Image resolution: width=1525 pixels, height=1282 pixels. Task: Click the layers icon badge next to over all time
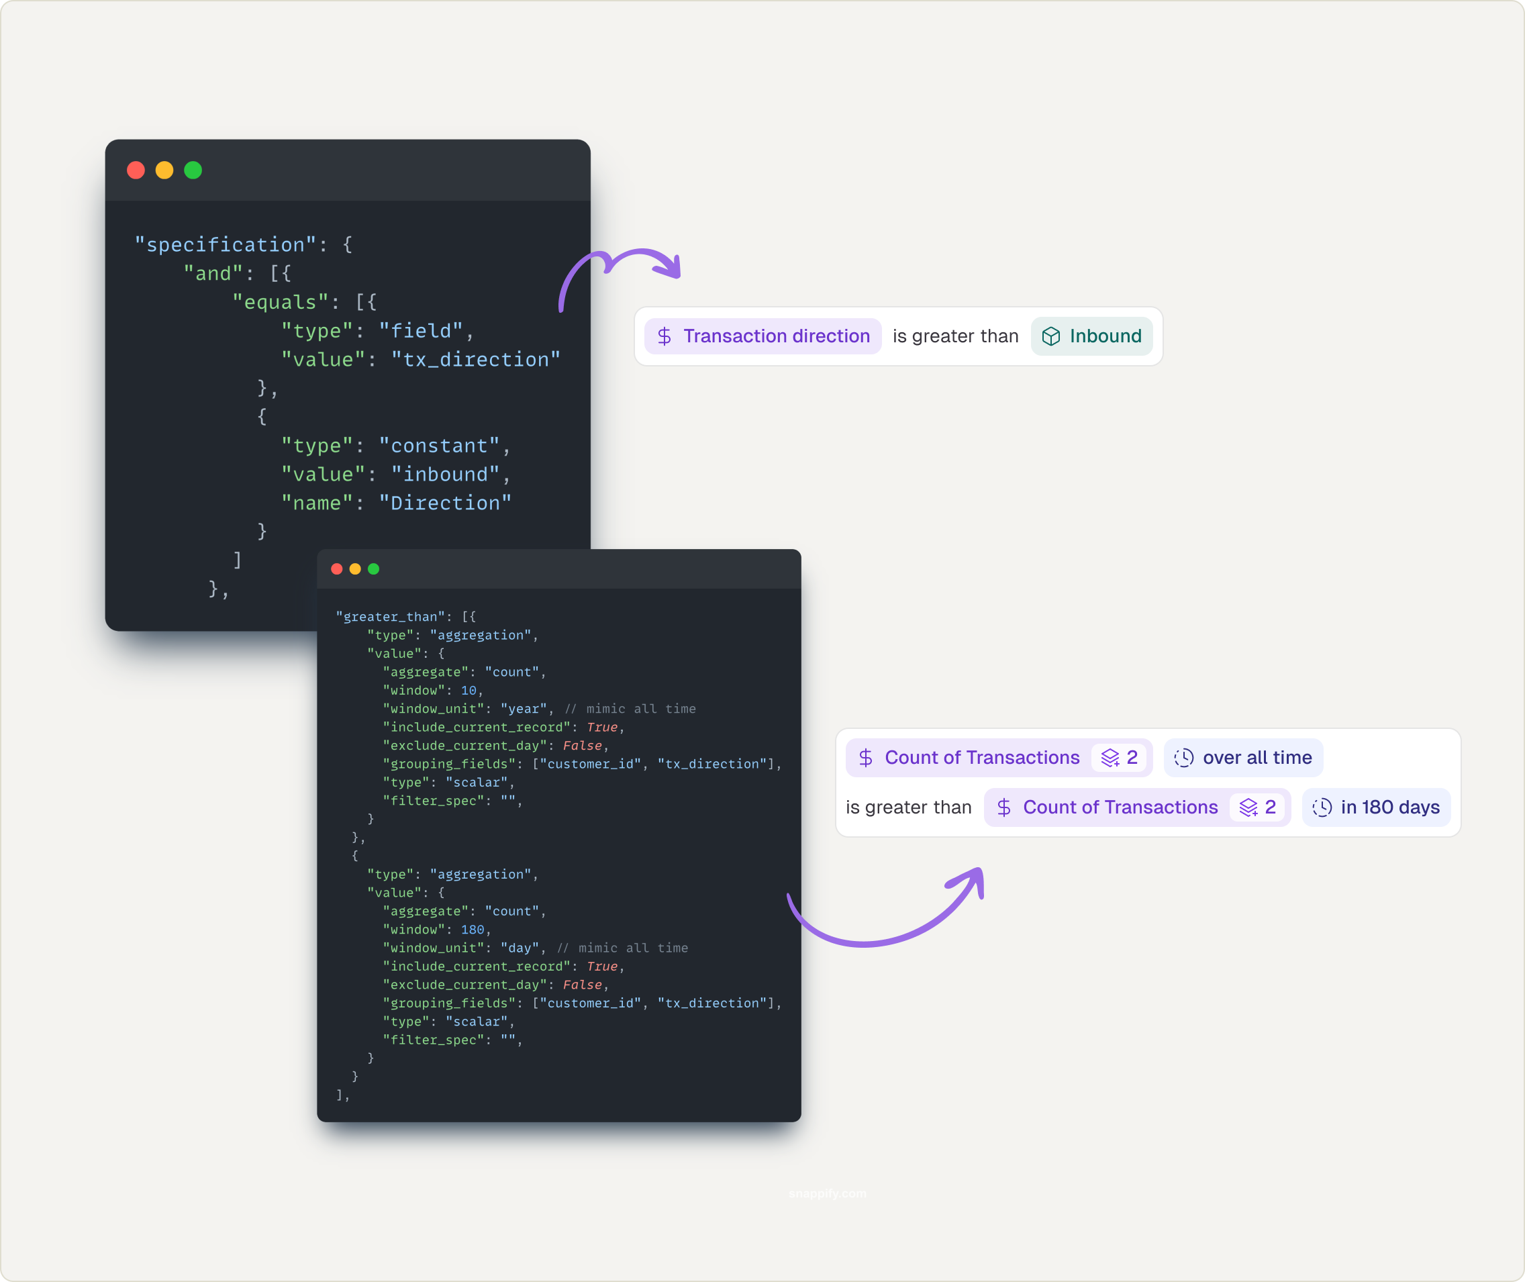pyautogui.click(x=1119, y=758)
